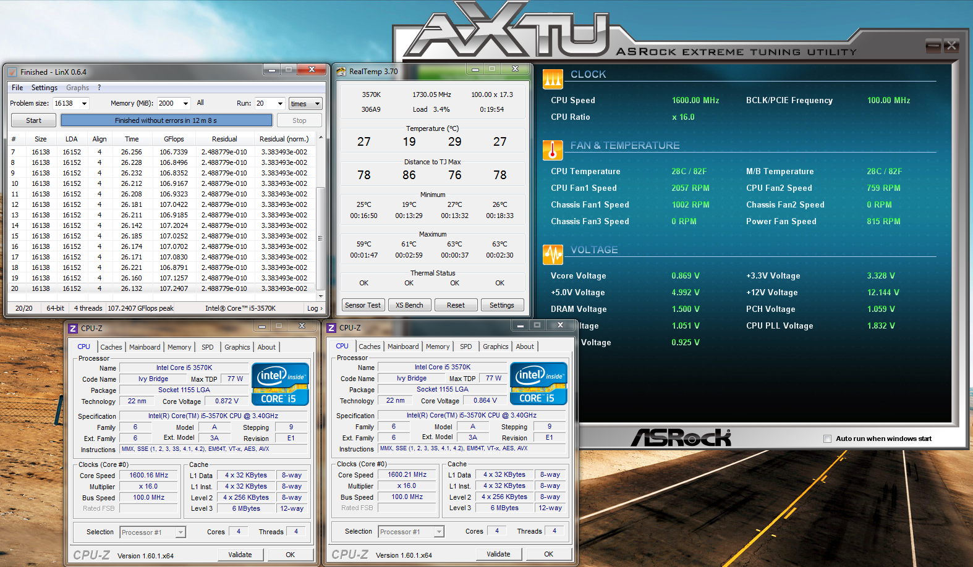973x567 pixels.
Task: Open the ? help menu in LinX
Action: pos(99,88)
